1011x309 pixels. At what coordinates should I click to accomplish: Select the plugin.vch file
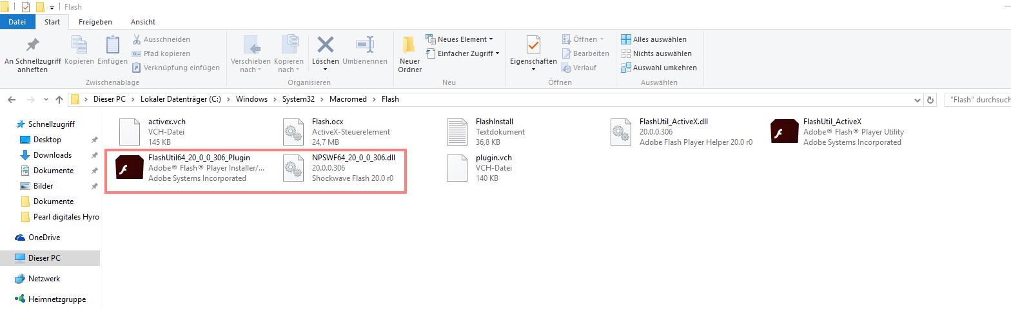pos(479,167)
